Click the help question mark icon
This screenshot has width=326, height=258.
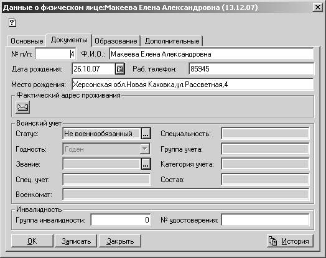pos(12,22)
